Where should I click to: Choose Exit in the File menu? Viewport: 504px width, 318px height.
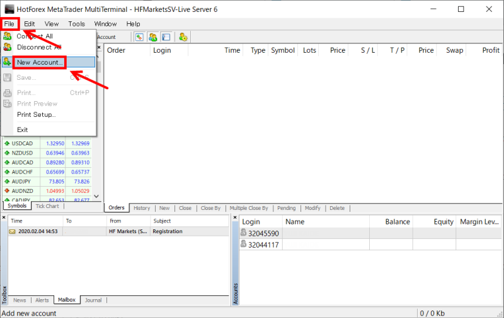point(23,129)
